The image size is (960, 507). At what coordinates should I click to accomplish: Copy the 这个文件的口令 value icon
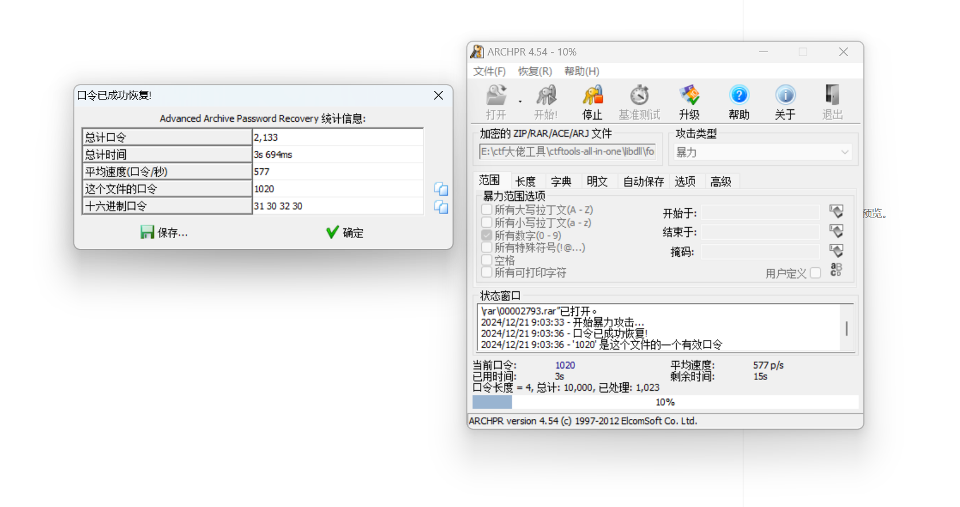[x=441, y=189]
